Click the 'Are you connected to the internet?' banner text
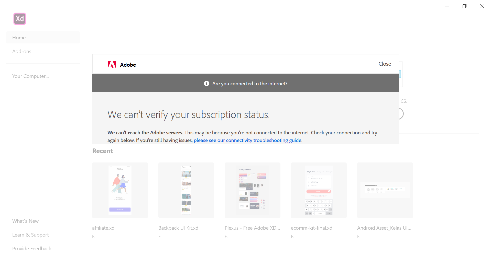This screenshot has width=491, height=257. click(250, 84)
